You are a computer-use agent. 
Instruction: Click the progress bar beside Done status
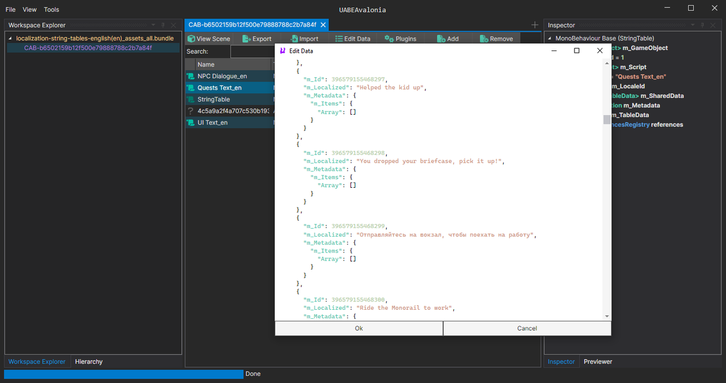point(124,374)
